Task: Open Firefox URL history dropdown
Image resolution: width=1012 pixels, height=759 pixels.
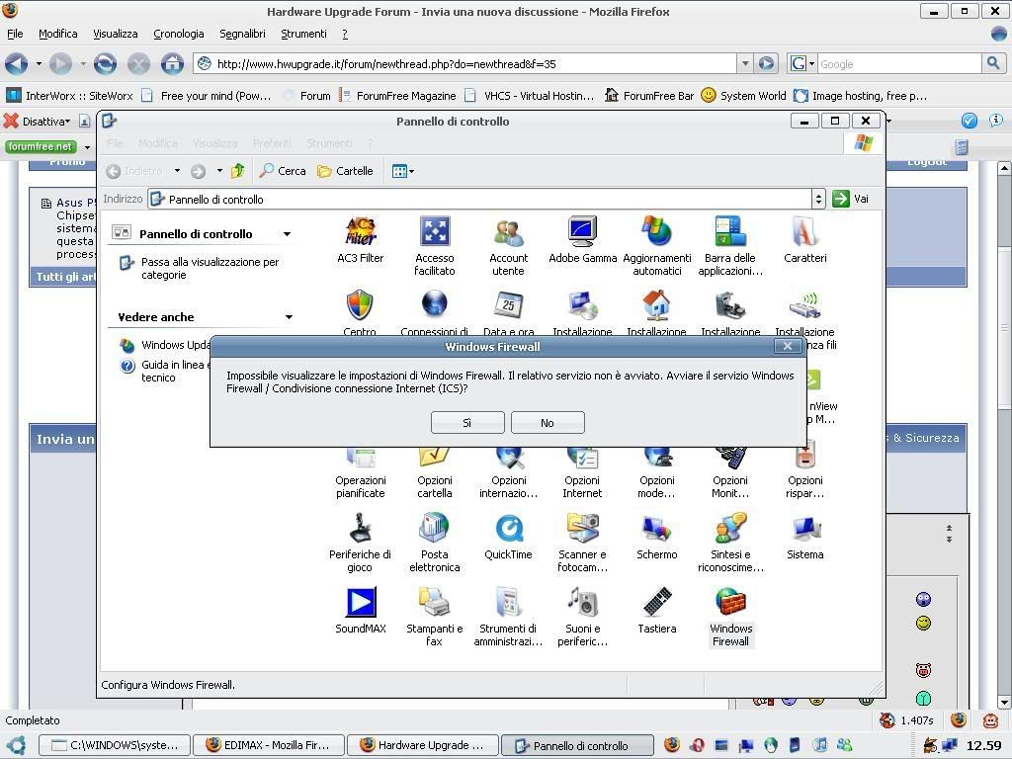Action: 745,64
